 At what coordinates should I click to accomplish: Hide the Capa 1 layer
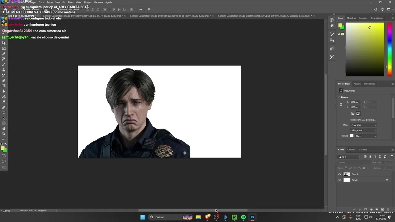click(x=339, y=174)
